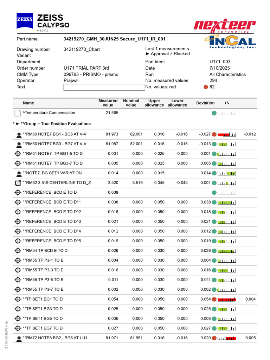
Task: Click the ZEISS logo icon
Action: point(25,21)
